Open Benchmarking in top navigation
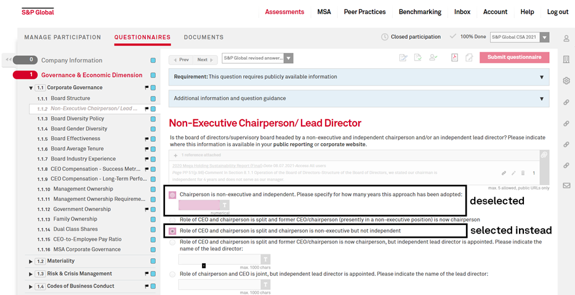Screen dimensions: 575x295 420,12
